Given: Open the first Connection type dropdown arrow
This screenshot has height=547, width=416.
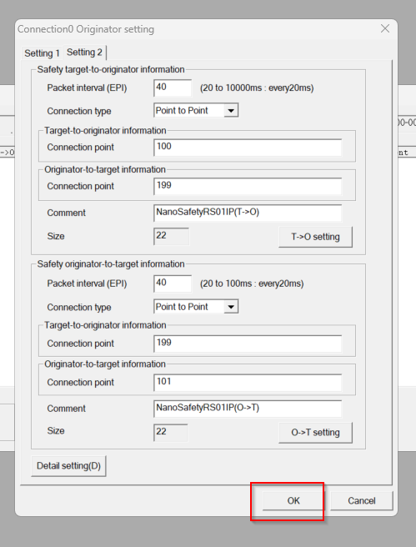Looking at the screenshot, I should click(x=231, y=111).
